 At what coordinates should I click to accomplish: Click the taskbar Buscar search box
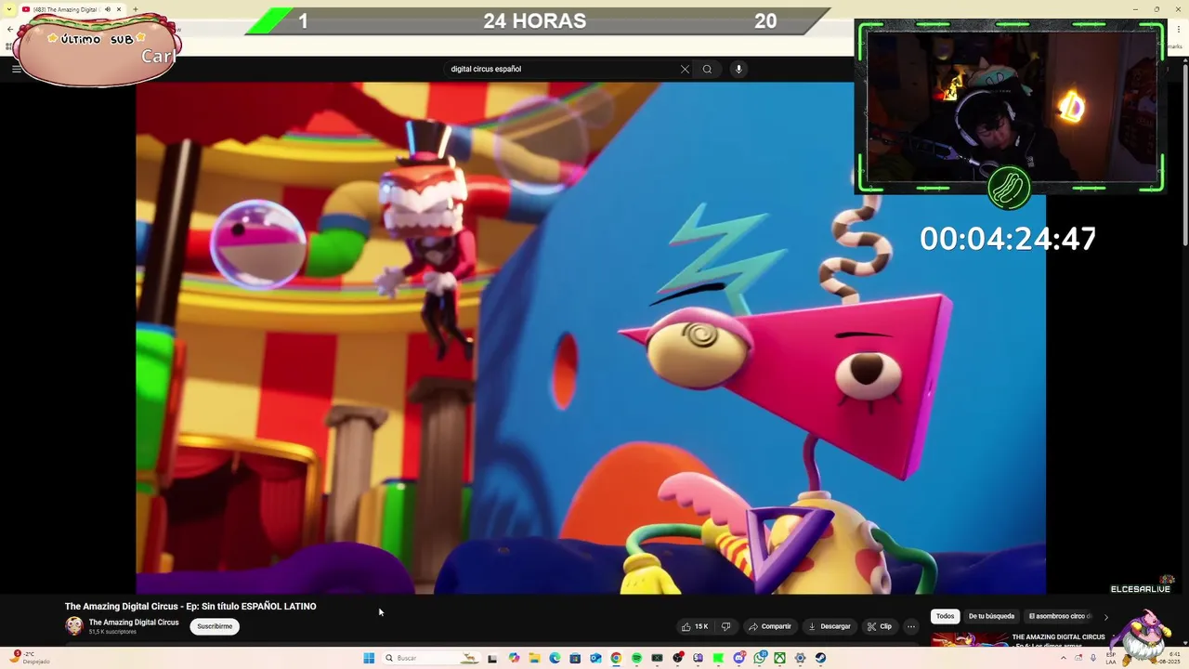432,658
